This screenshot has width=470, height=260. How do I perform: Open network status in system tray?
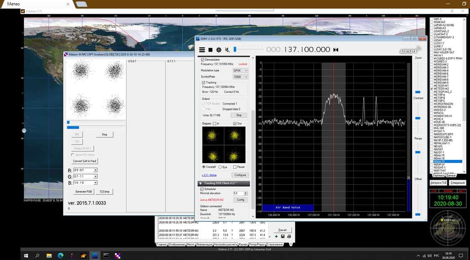pyautogui.click(x=424, y=256)
